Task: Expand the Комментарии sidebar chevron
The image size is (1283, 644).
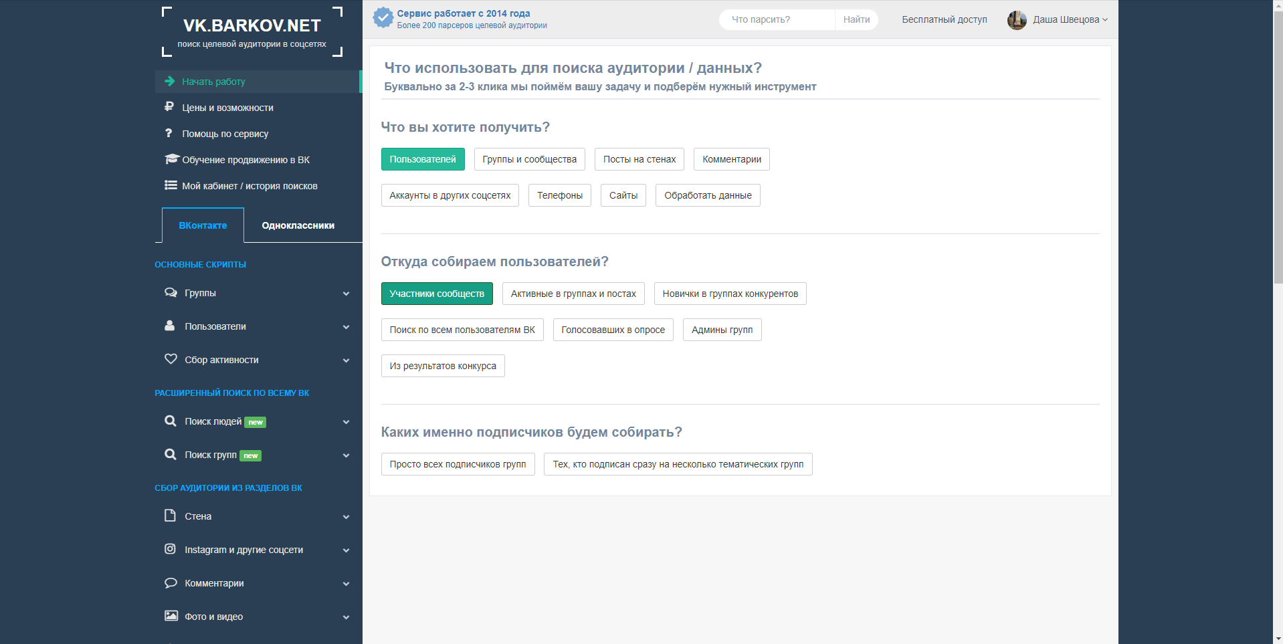Action: pyautogui.click(x=346, y=584)
